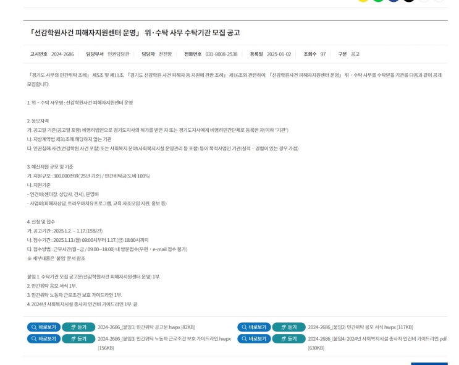Image resolution: width=459 pixels, height=365 pixels.
Task: Click 듣기 for 붙임2 민간위탁 응모 서식.hwpx
Action: pos(288,327)
